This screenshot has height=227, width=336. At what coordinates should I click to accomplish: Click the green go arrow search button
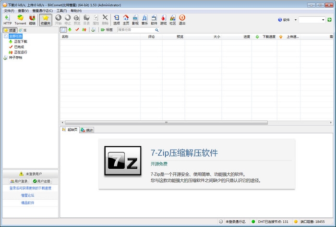click(329, 20)
